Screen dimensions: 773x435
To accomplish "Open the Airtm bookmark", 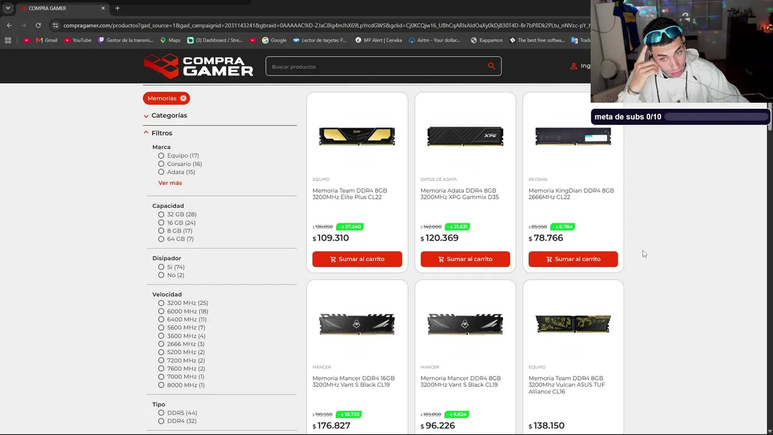I will click(x=434, y=40).
